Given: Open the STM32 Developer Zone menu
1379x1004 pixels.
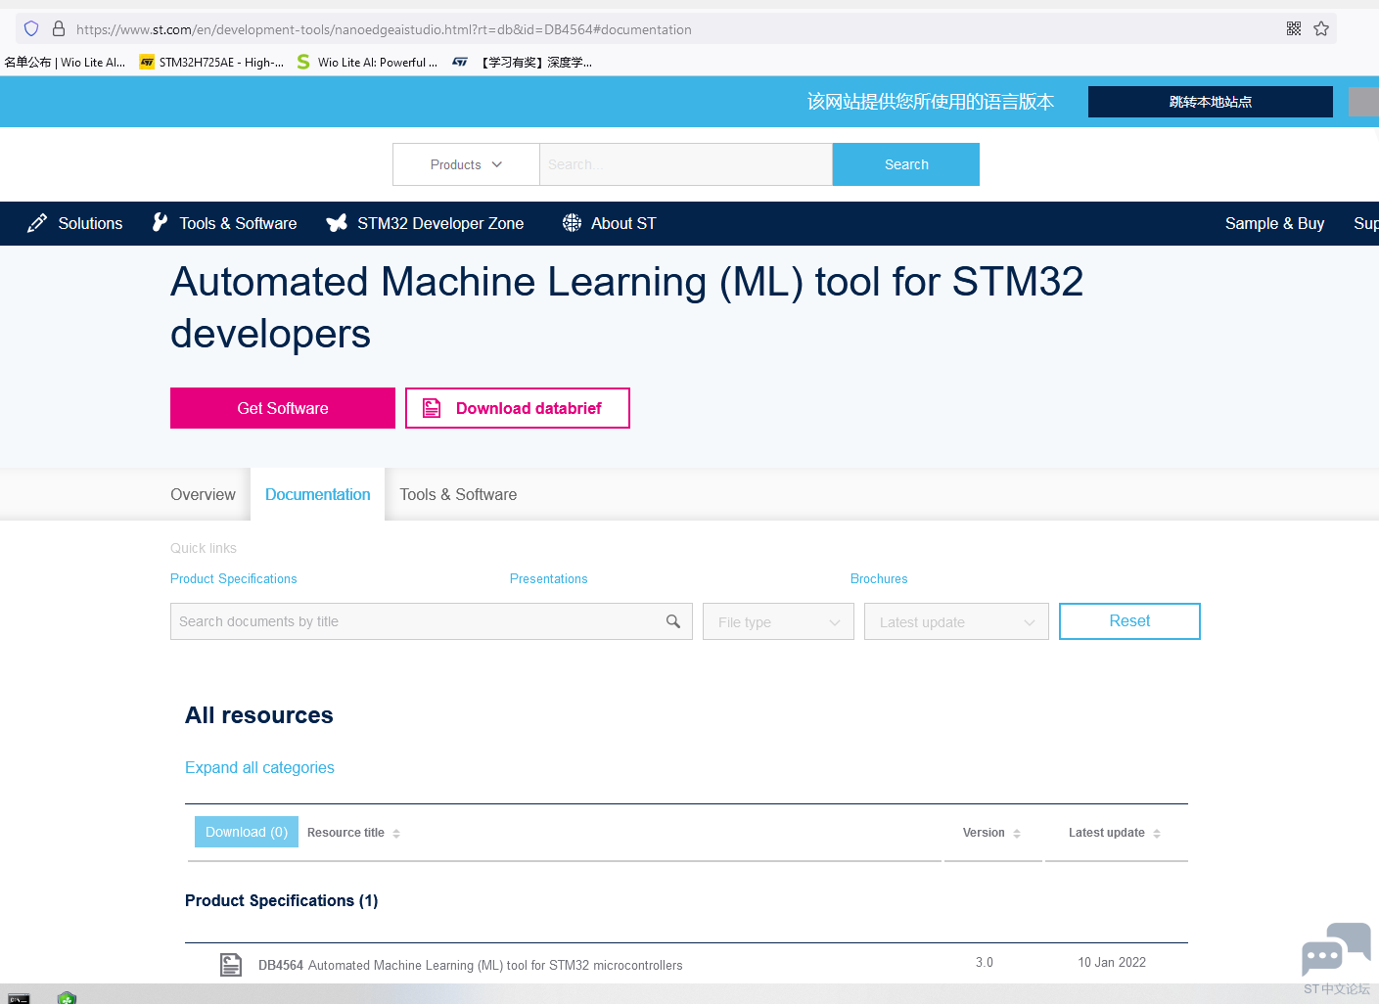Looking at the screenshot, I should (425, 223).
